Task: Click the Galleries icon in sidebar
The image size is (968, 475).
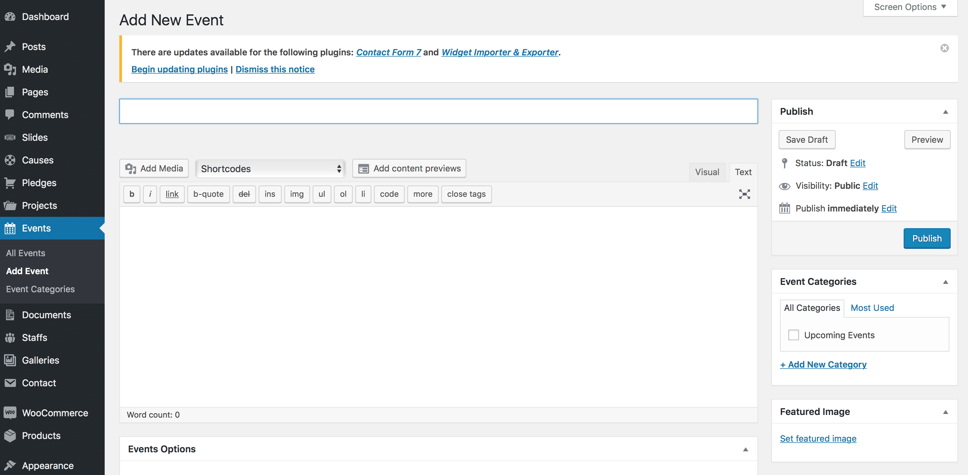Action: [10, 360]
